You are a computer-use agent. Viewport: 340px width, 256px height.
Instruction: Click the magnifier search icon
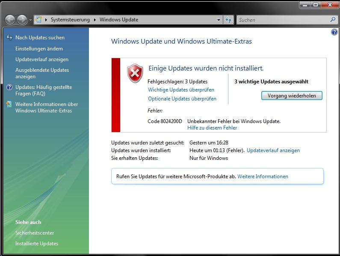pos(333,20)
